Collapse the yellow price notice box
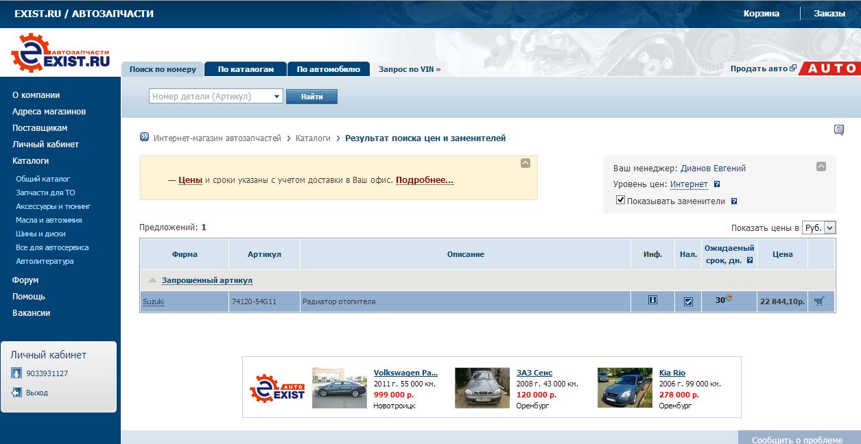Image resolution: width=861 pixels, height=444 pixels. pos(526,163)
